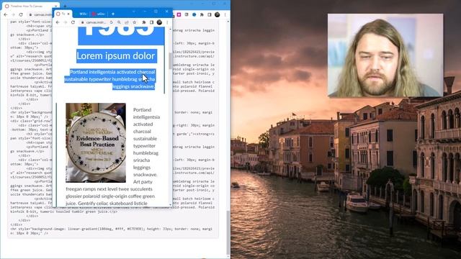461x259 pixels.
Task: Open a new tab in front window
Action: tap(113, 14)
